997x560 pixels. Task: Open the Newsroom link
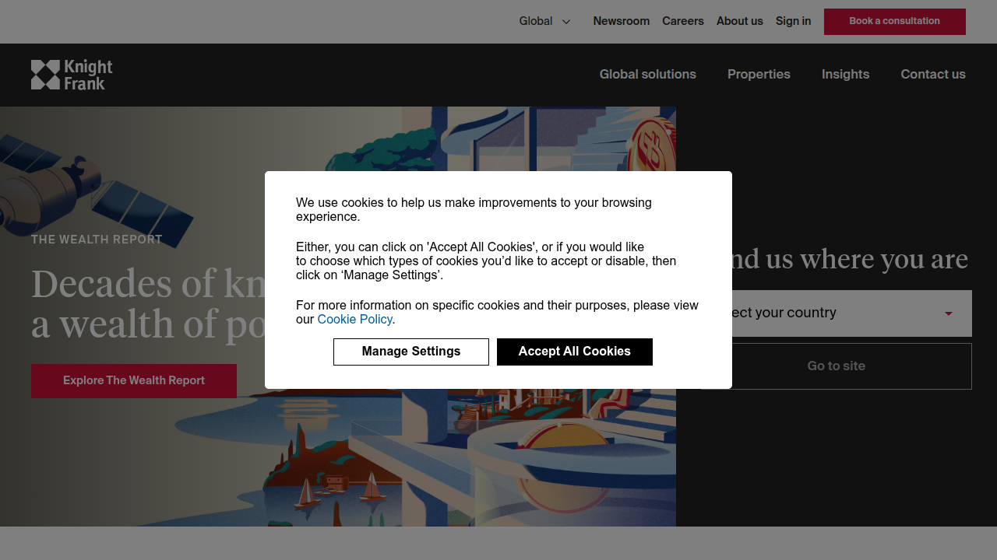coord(621,21)
